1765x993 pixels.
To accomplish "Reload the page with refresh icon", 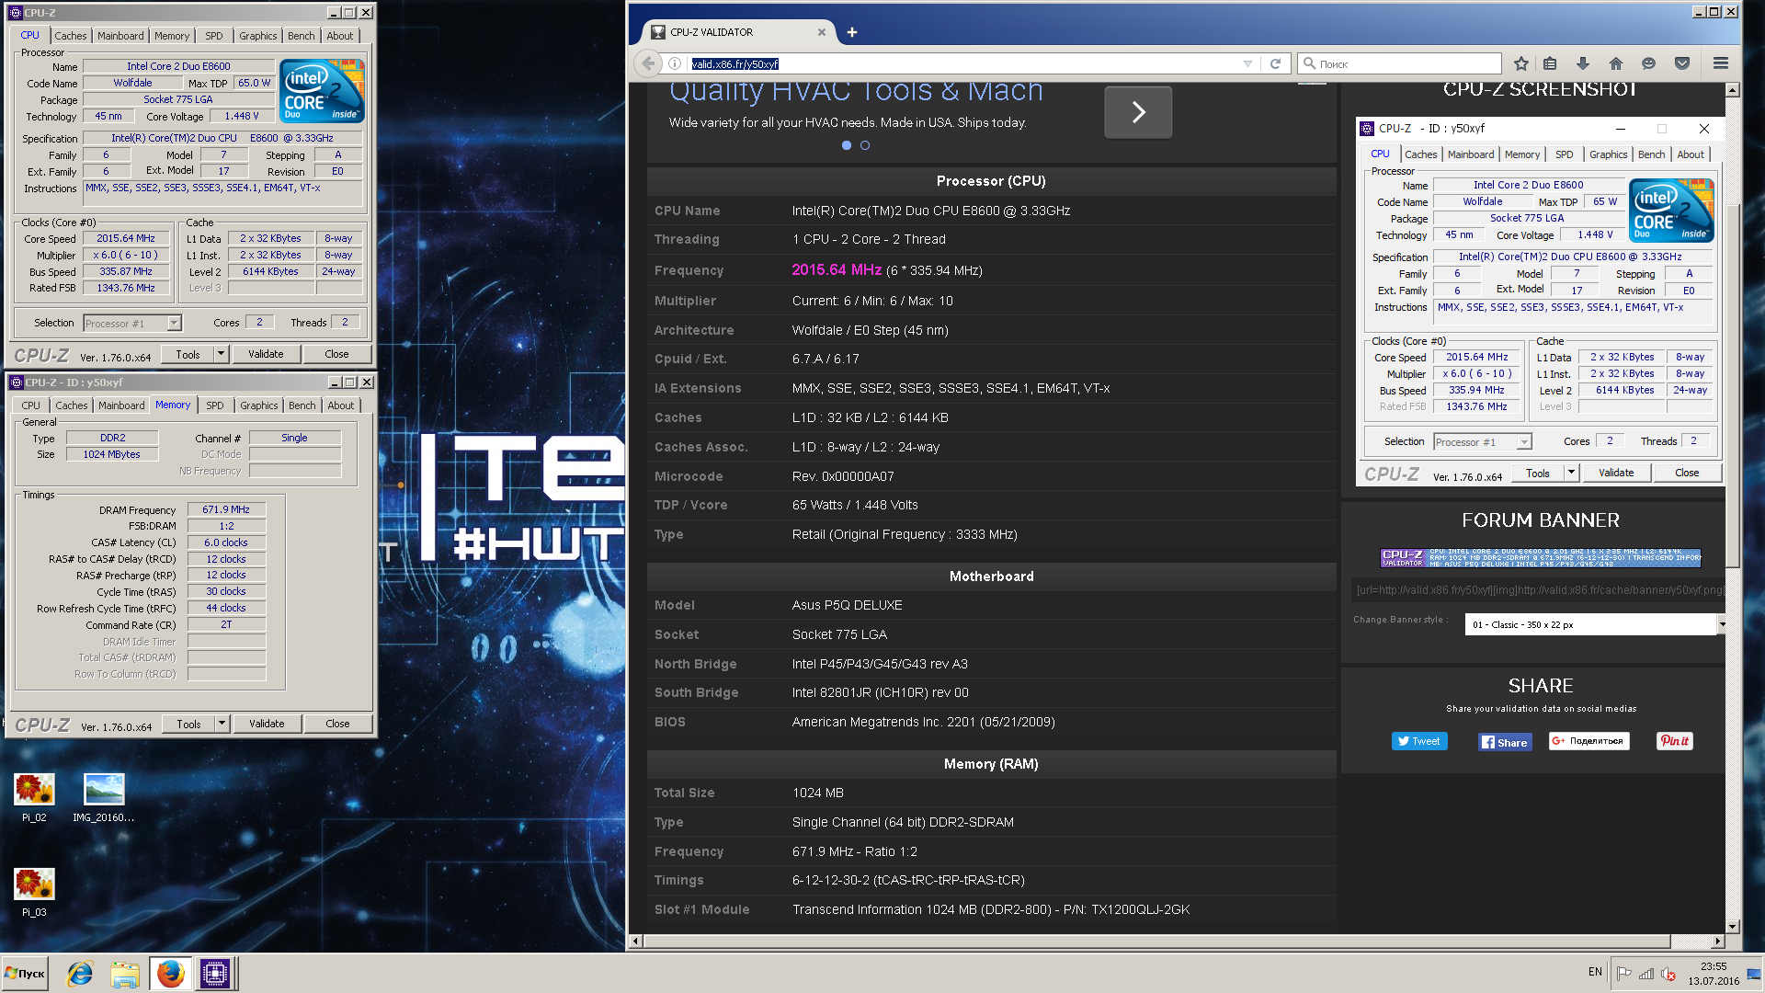I will [x=1275, y=63].
